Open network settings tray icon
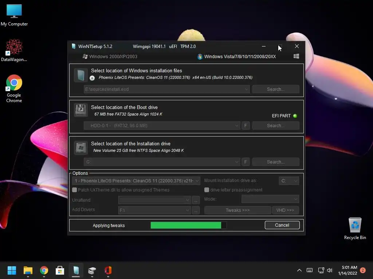This screenshot has width=373, height=279. pyautogui.click(x=321, y=270)
